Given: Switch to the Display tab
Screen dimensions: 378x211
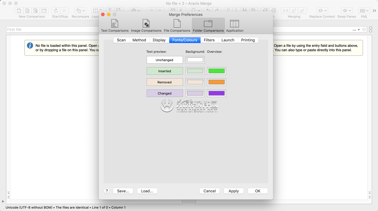Looking at the screenshot, I should click(x=159, y=40).
